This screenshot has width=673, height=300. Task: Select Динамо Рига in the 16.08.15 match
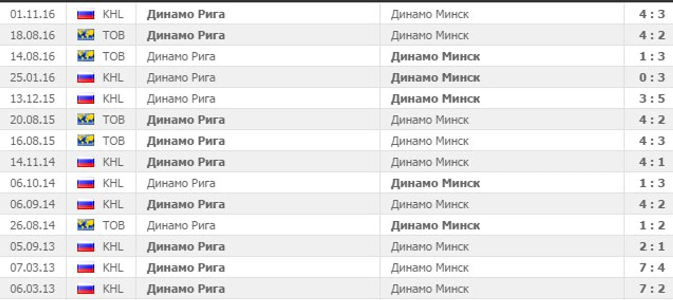[x=186, y=141]
